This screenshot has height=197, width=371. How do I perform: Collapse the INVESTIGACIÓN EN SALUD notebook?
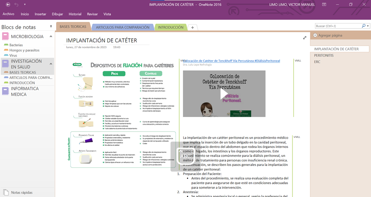coord(51,64)
